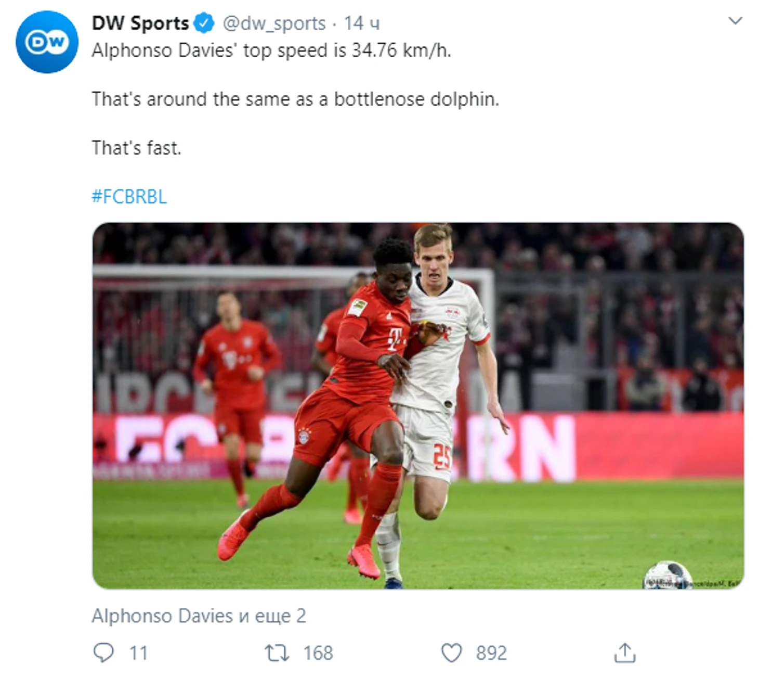Screen dimensions: 759x676
Task: Open the football match photo
Action: 418,406
